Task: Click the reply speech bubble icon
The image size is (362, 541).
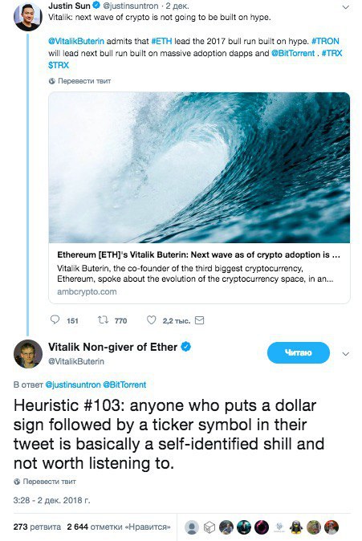Action: 55,319
